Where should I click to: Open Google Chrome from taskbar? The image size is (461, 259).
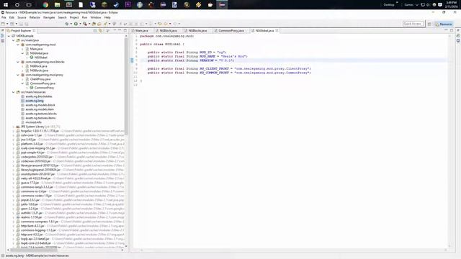45,5
